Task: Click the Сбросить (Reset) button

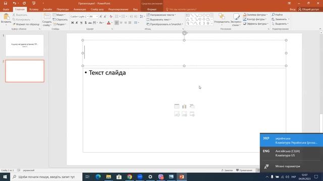Action: 60,20
